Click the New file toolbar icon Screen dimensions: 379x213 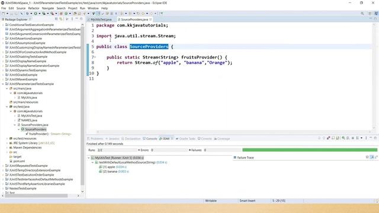(4, 14)
